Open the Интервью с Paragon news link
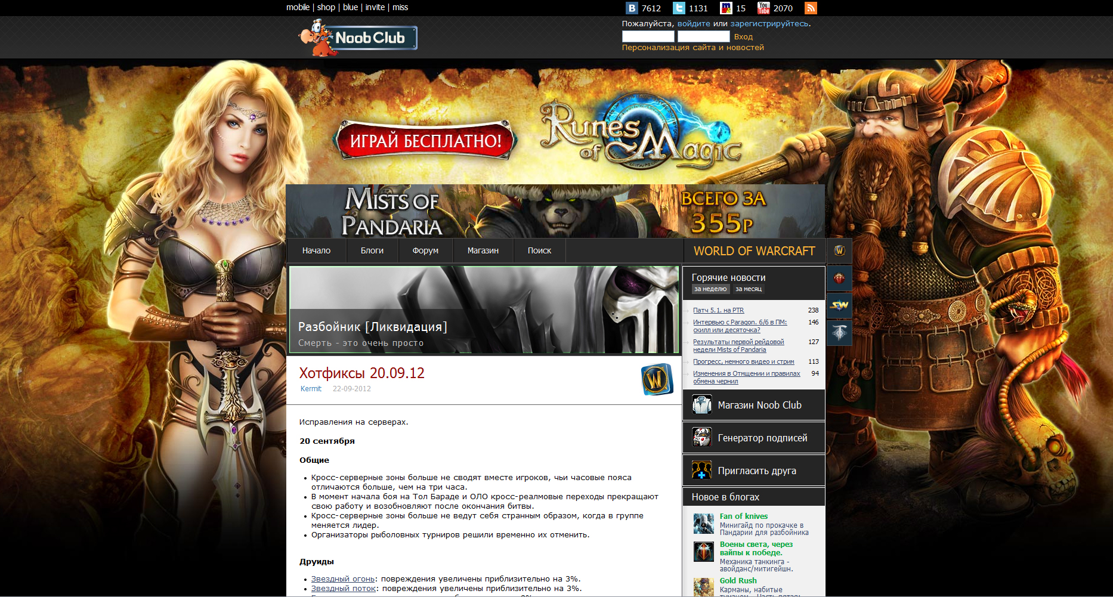This screenshot has height=597, width=1113. tap(740, 326)
